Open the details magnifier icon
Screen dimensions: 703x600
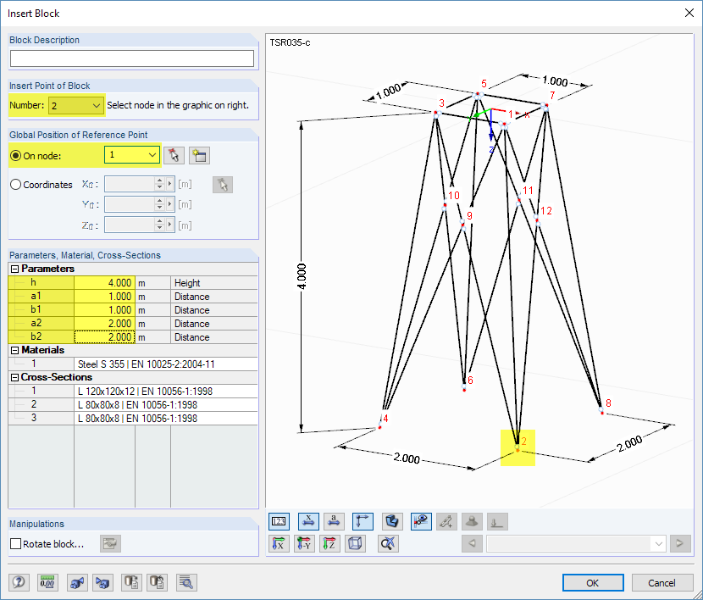(186, 582)
